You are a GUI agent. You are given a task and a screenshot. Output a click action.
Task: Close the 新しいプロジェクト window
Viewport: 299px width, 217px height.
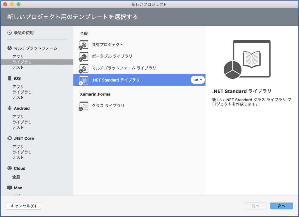click(5, 4)
